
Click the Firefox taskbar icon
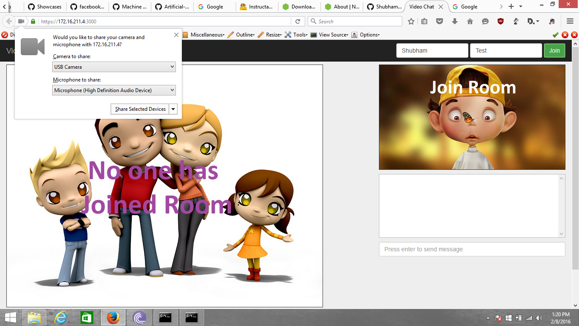pos(113,318)
